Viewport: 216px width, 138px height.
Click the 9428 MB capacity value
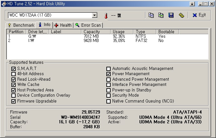(91, 41)
